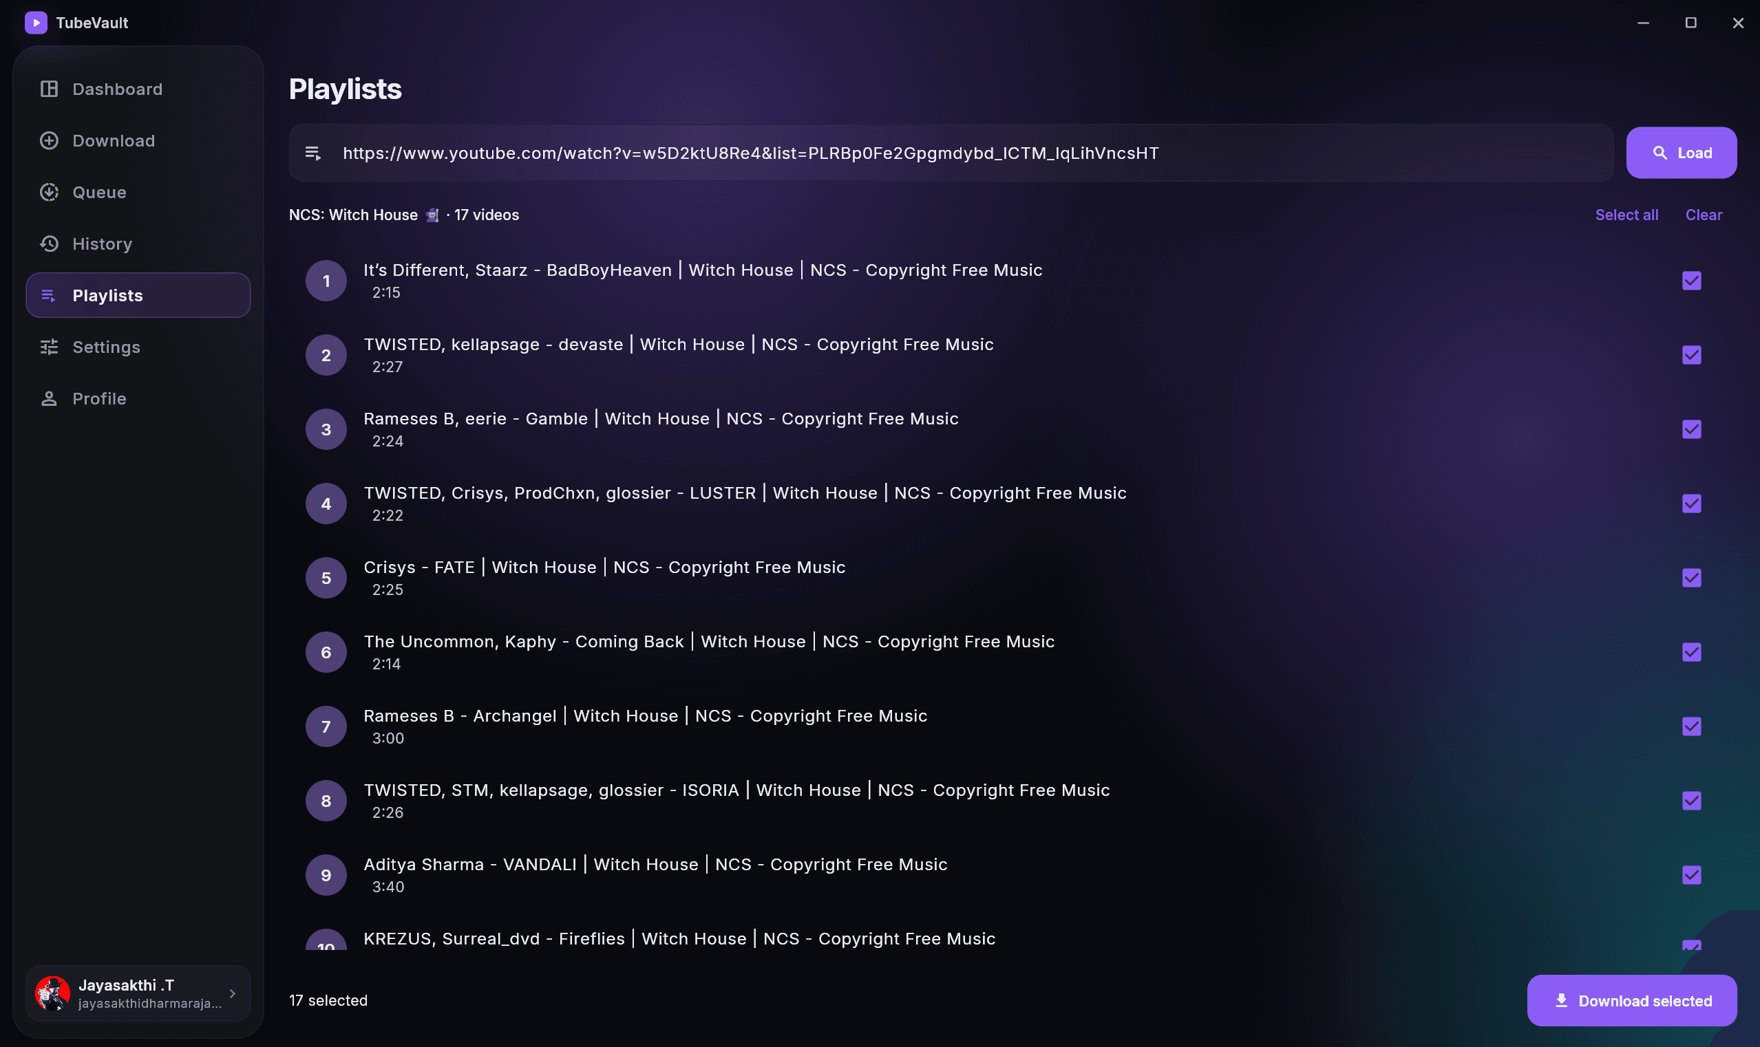
Task: Click the Aditya Sharma VANDALI title
Action: coord(655,864)
